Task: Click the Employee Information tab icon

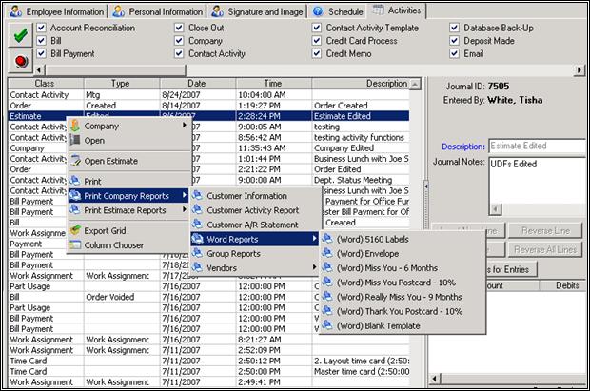Action: [x=15, y=11]
